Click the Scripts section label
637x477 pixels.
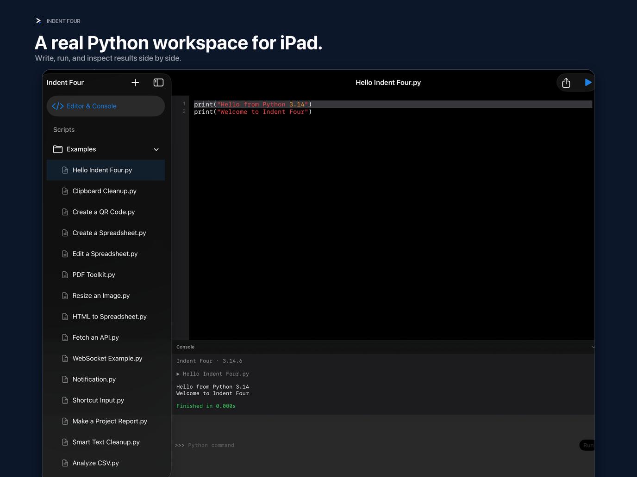64,130
